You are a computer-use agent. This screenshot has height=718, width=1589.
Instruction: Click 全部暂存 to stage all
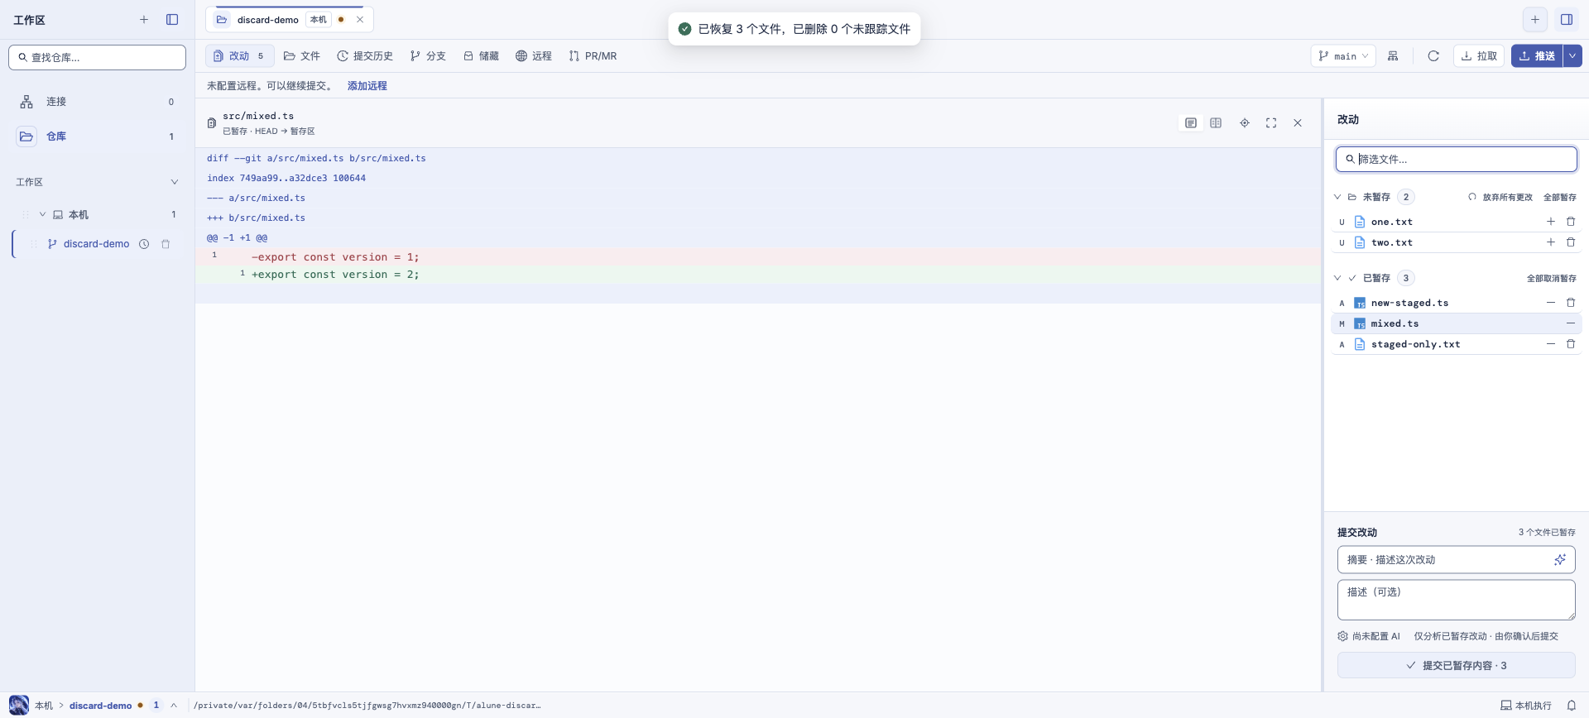click(1560, 197)
